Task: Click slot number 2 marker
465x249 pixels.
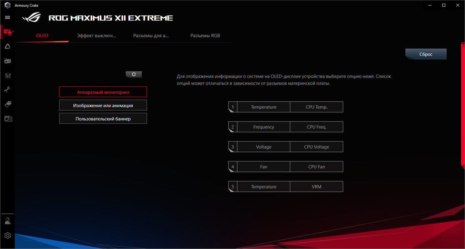Action: pos(233,127)
